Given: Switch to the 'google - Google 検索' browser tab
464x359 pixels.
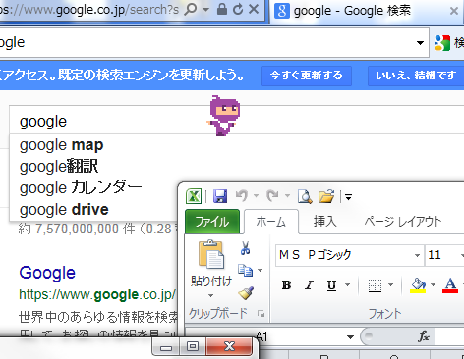Looking at the screenshot, I should [352, 11].
